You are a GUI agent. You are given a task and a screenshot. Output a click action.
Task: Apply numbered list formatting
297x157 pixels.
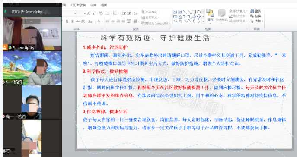[x=115, y=13]
